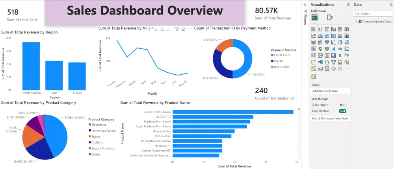Select the Decomposition tree visual icon
The image size is (394, 169).
coord(320,62)
